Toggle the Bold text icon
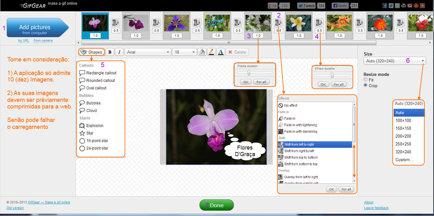Screen dimensions: 434x216 [x=110, y=52]
